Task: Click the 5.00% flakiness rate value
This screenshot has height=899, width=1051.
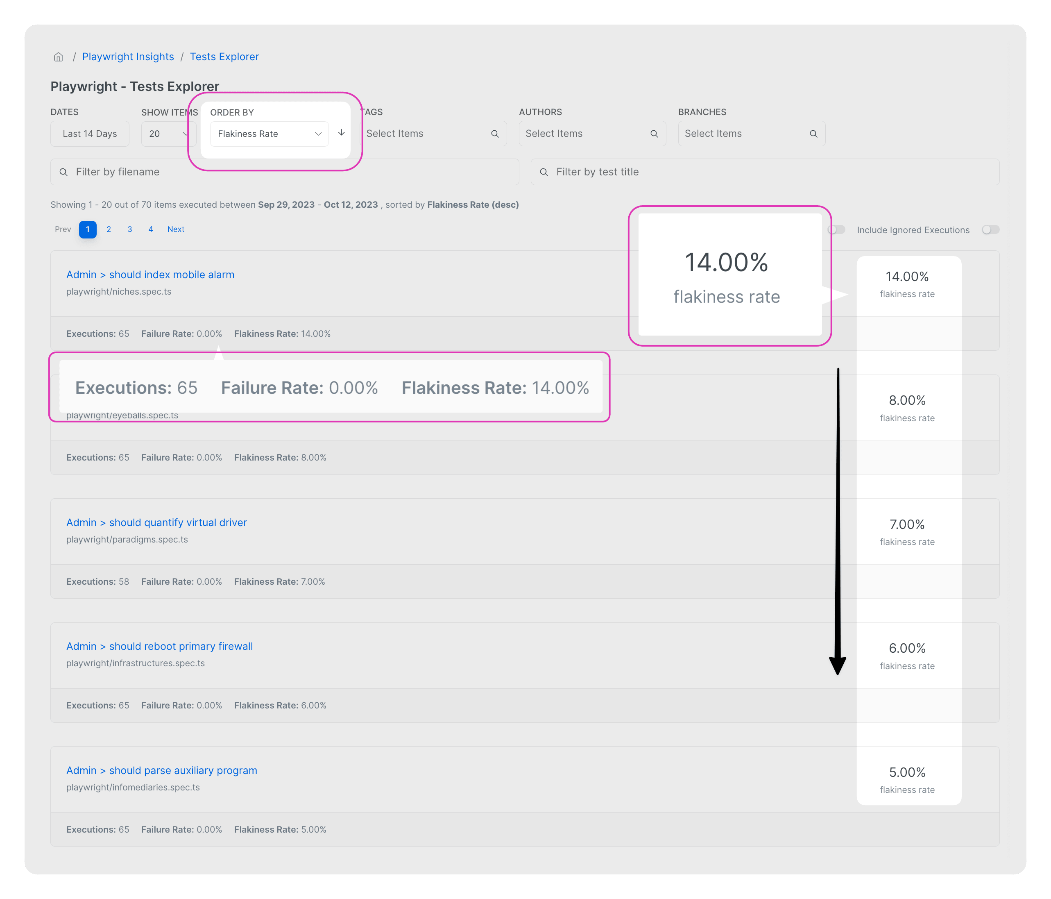Action: tap(907, 772)
